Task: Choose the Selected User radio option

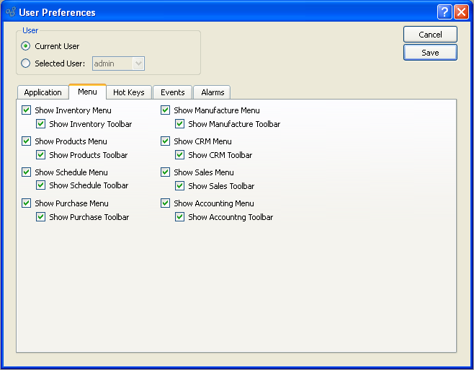Action: (27, 63)
